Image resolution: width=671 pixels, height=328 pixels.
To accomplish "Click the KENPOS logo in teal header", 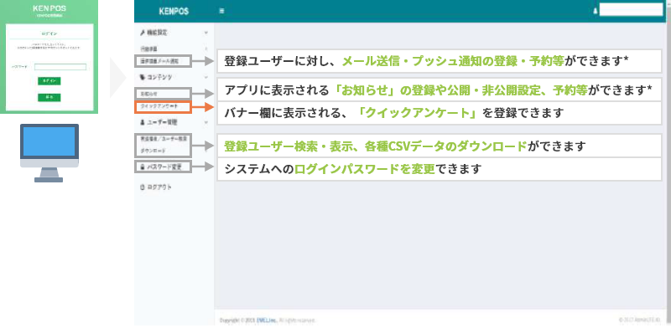I will 174,12.
